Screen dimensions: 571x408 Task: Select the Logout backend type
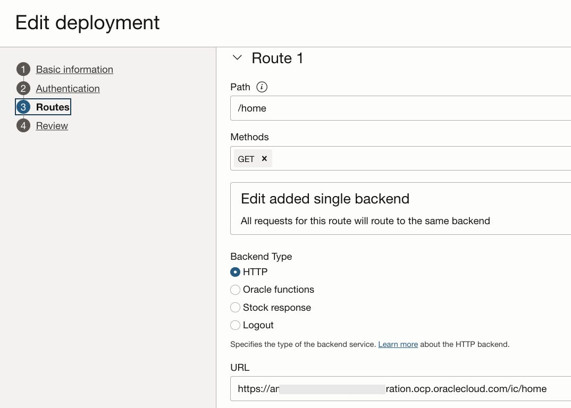coord(236,325)
